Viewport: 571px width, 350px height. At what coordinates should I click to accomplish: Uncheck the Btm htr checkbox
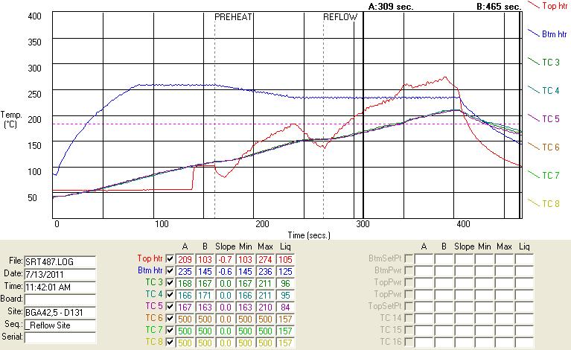pos(170,271)
